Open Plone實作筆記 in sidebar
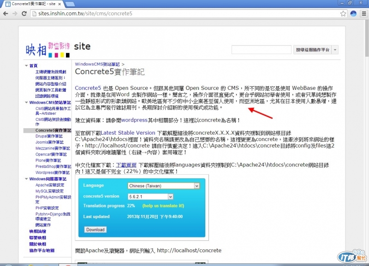 point(48,160)
